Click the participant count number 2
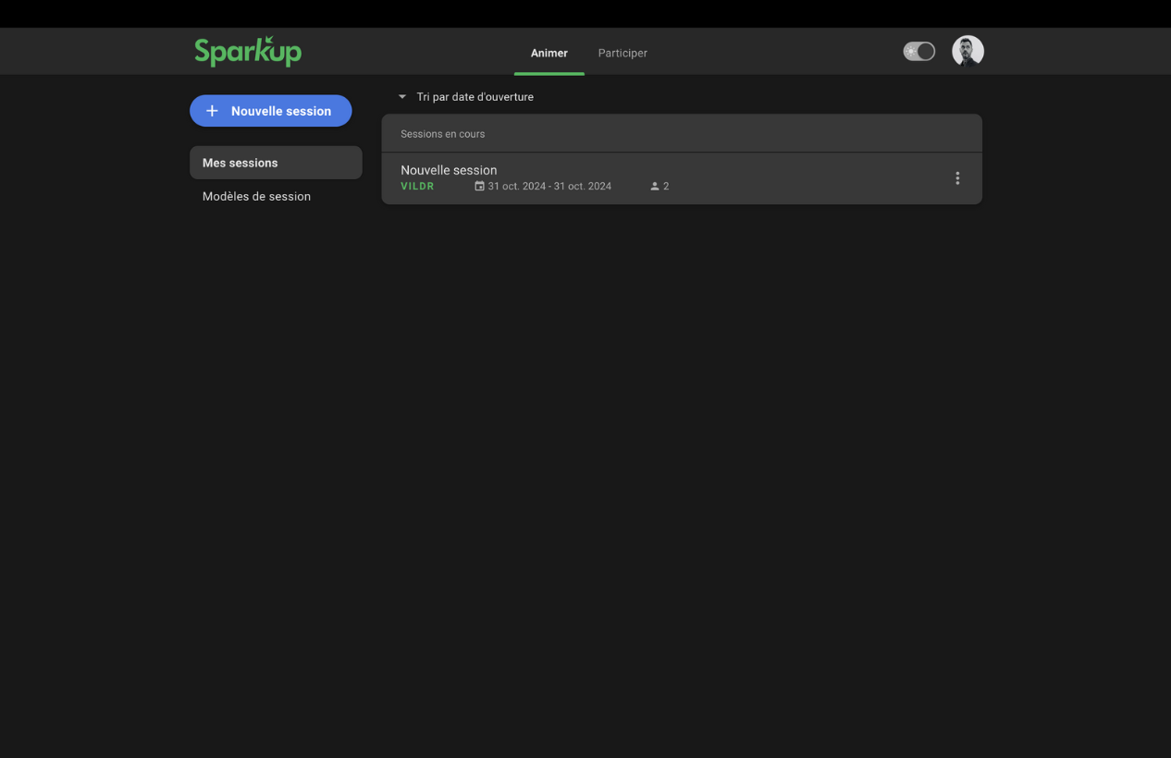 coord(666,186)
